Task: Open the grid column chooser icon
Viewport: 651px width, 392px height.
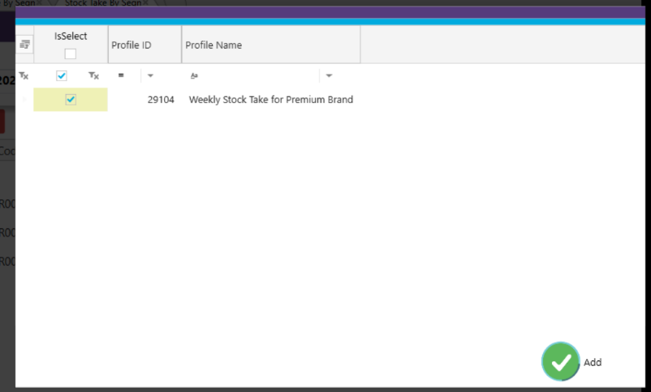Action: pyautogui.click(x=24, y=45)
